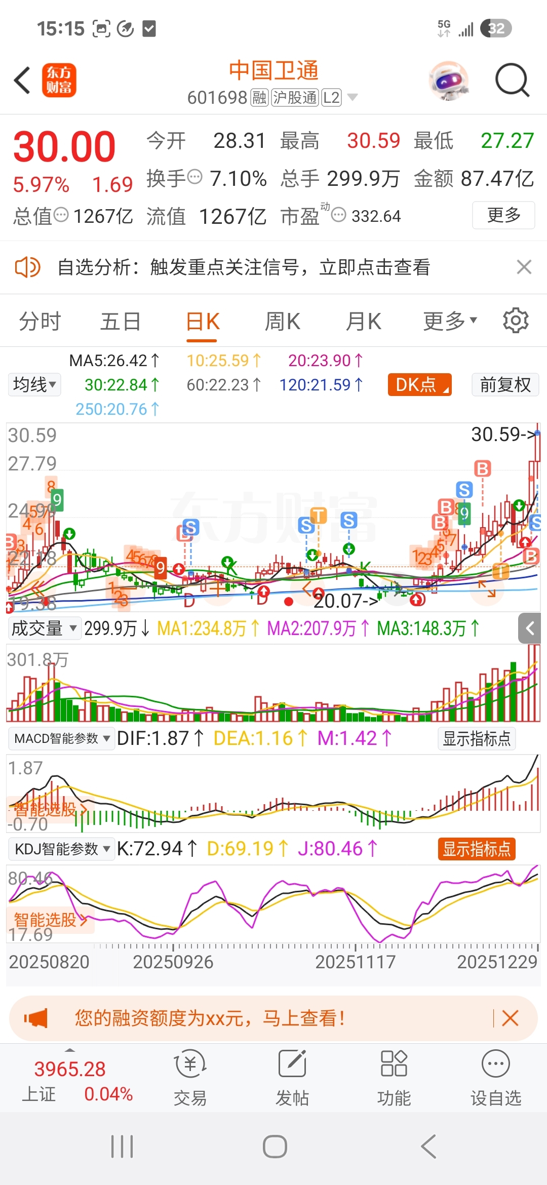Screen dimensions: 547x1185
Task: Click the 更多 quote details button
Action: click(x=503, y=215)
